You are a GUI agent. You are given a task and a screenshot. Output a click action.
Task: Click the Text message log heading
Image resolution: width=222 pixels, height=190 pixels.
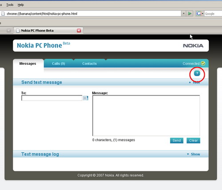tap(40, 154)
